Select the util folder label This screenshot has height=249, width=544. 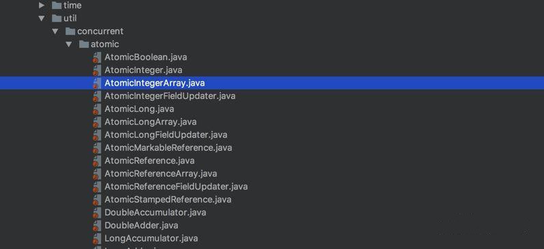click(x=70, y=18)
